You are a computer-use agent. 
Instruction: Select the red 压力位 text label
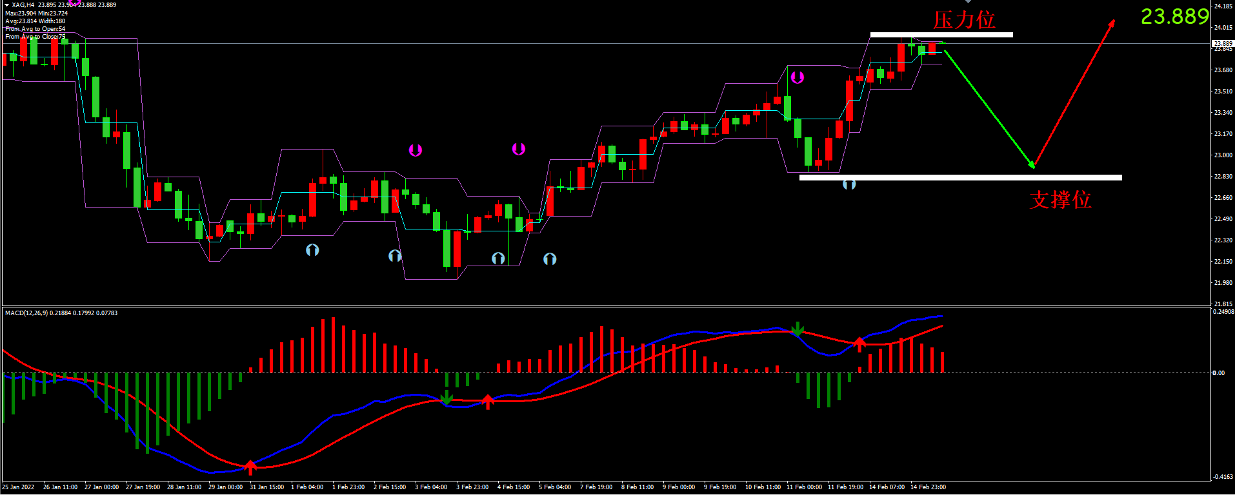click(964, 20)
